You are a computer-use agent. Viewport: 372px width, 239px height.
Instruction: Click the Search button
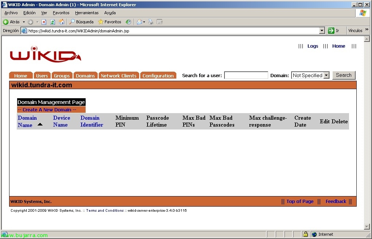(x=344, y=75)
